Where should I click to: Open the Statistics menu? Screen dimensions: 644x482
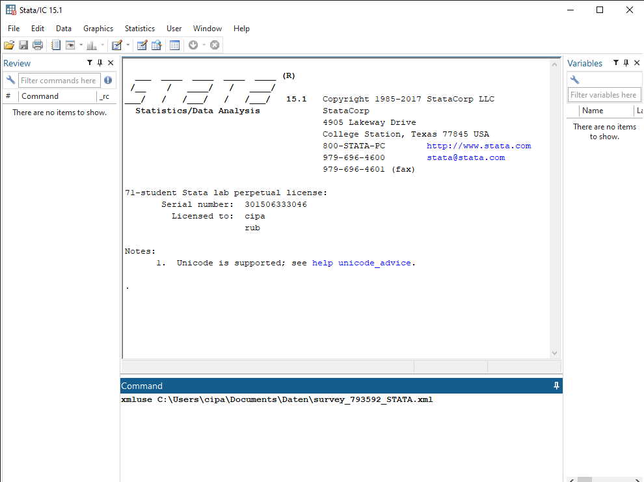point(140,29)
